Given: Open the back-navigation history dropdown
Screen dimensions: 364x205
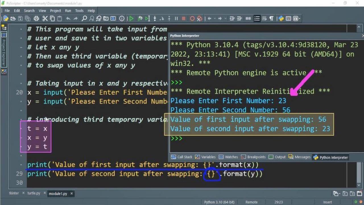Looking at the screenshot, I should point(214,18).
